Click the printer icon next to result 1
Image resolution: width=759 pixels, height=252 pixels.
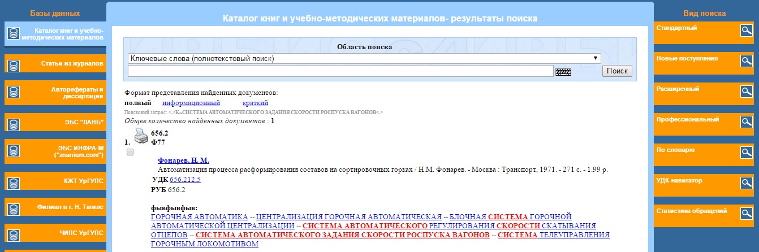(x=141, y=136)
